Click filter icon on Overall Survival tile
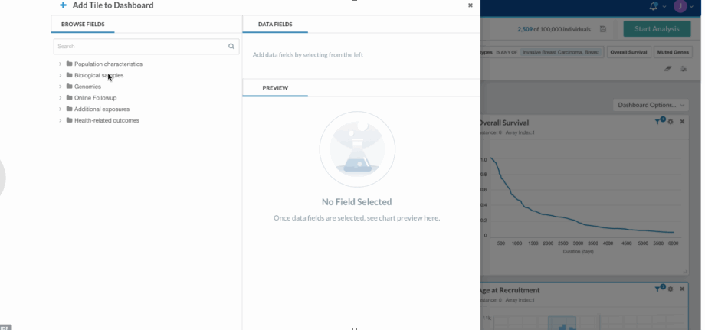 tap(659, 121)
